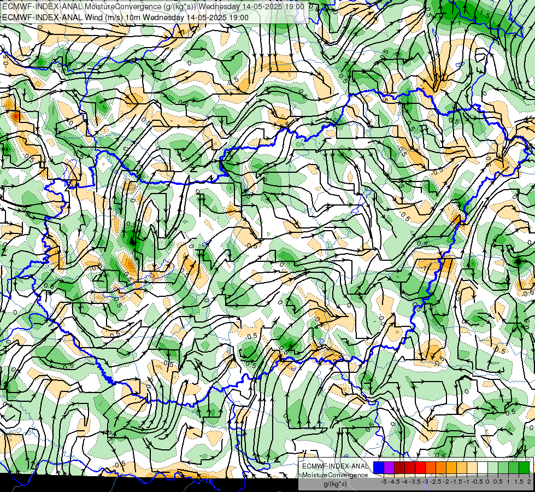Click the Wind (m/s) 10m title line
Viewport: 535px width, 492px height.
point(125,17)
